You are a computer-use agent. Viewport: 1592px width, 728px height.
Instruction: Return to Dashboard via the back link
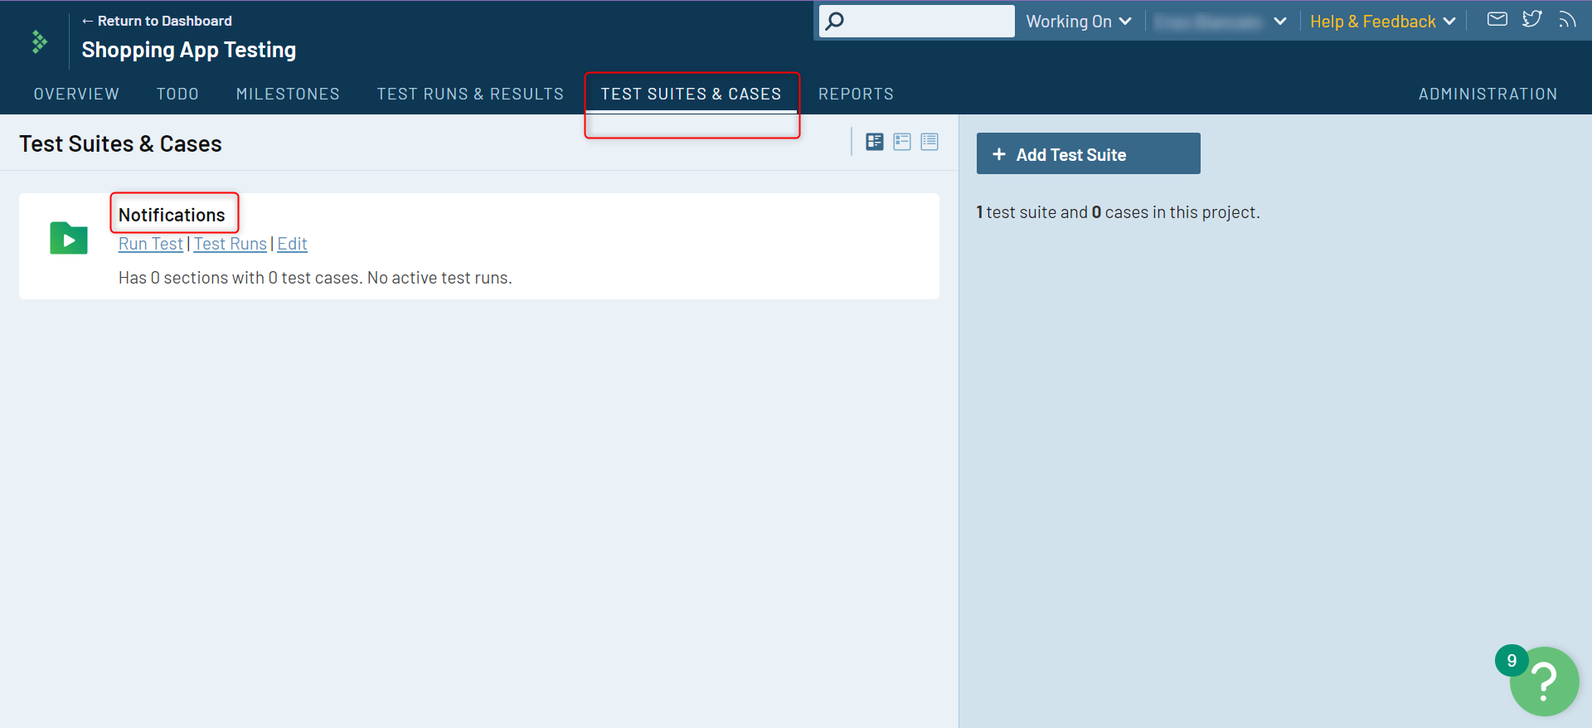(x=157, y=21)
